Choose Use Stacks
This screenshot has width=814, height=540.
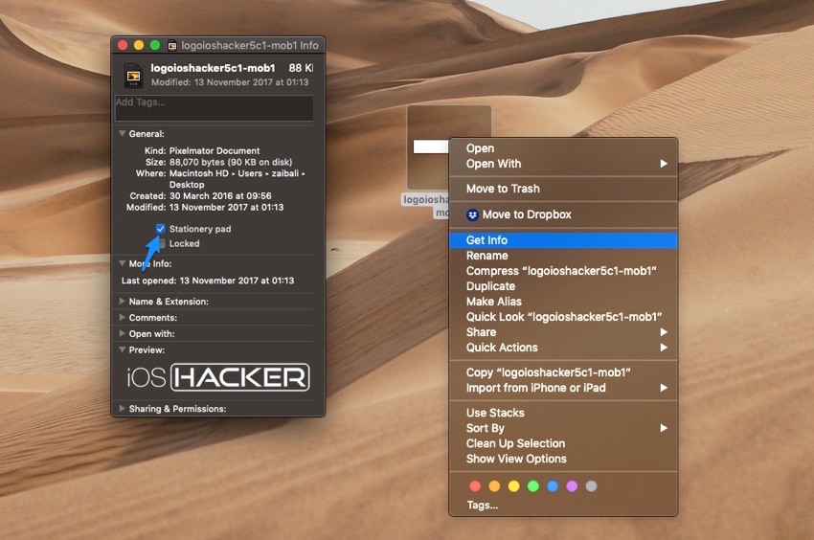tap(563, 413)
